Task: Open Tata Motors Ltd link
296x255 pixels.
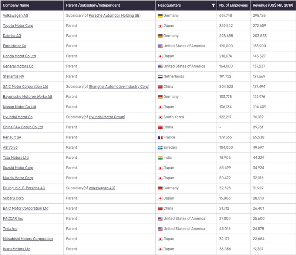Action: point(16,158)
